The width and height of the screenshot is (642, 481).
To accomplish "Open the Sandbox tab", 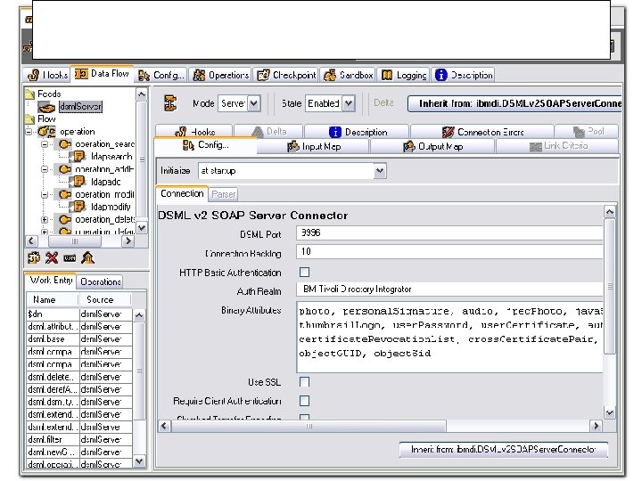I will pos(348,75).
